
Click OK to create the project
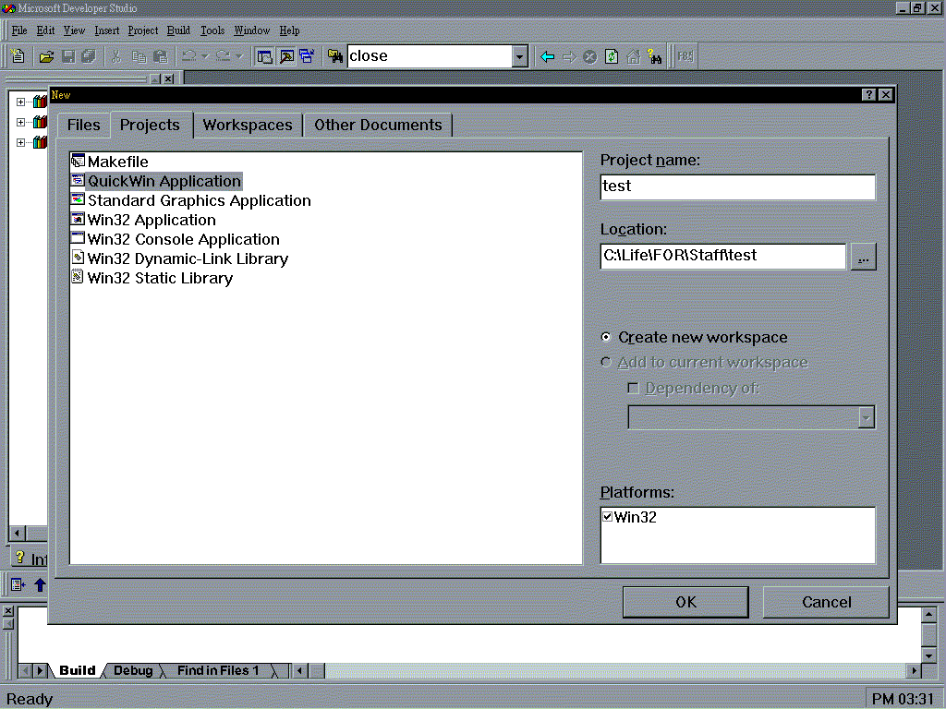[685, 602]
